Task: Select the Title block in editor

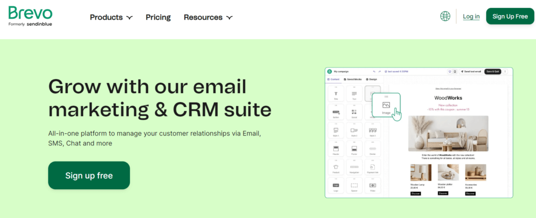Action: (x=336, y=94)
